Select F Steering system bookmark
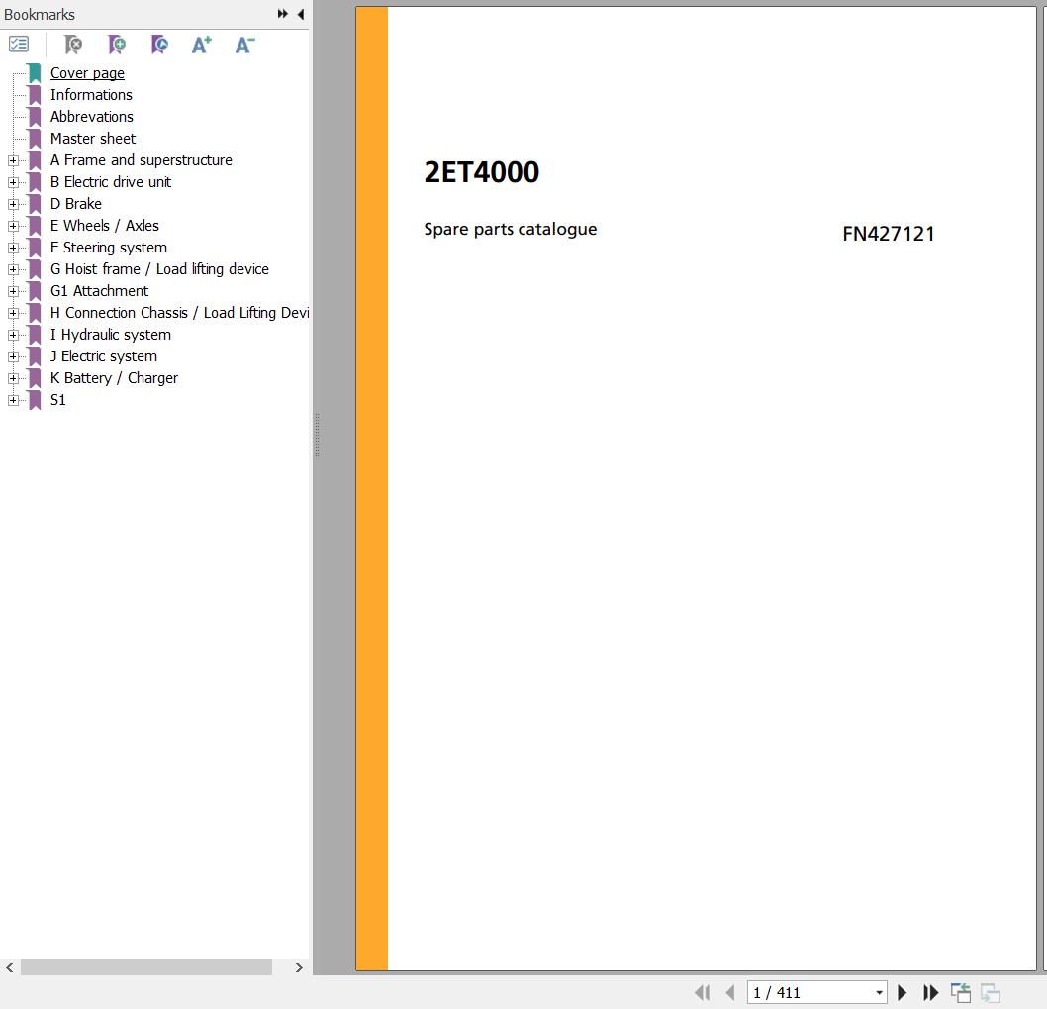This screenshot has width=1047, height=1009. [109, 248]
